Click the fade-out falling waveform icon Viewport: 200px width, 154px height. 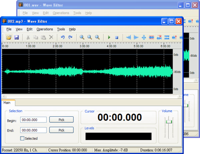pyautogui.click(x=136, y=37)
